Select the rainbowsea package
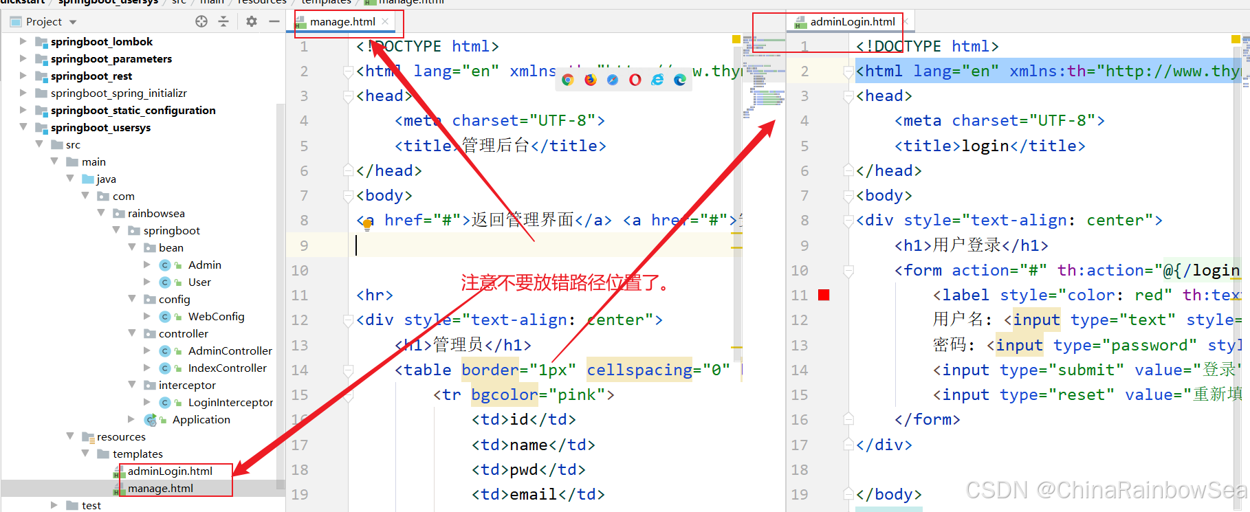 pyautogui.click(x=156, y=214)
